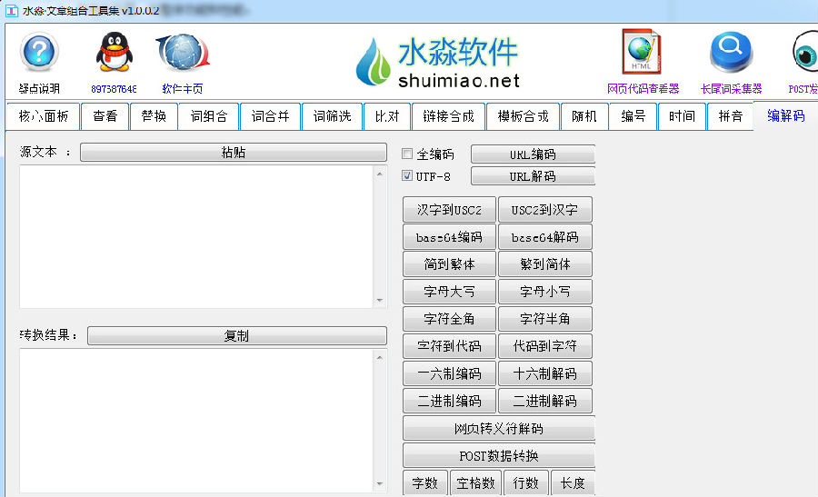Click the 字数 count button

tap(425, 483)
